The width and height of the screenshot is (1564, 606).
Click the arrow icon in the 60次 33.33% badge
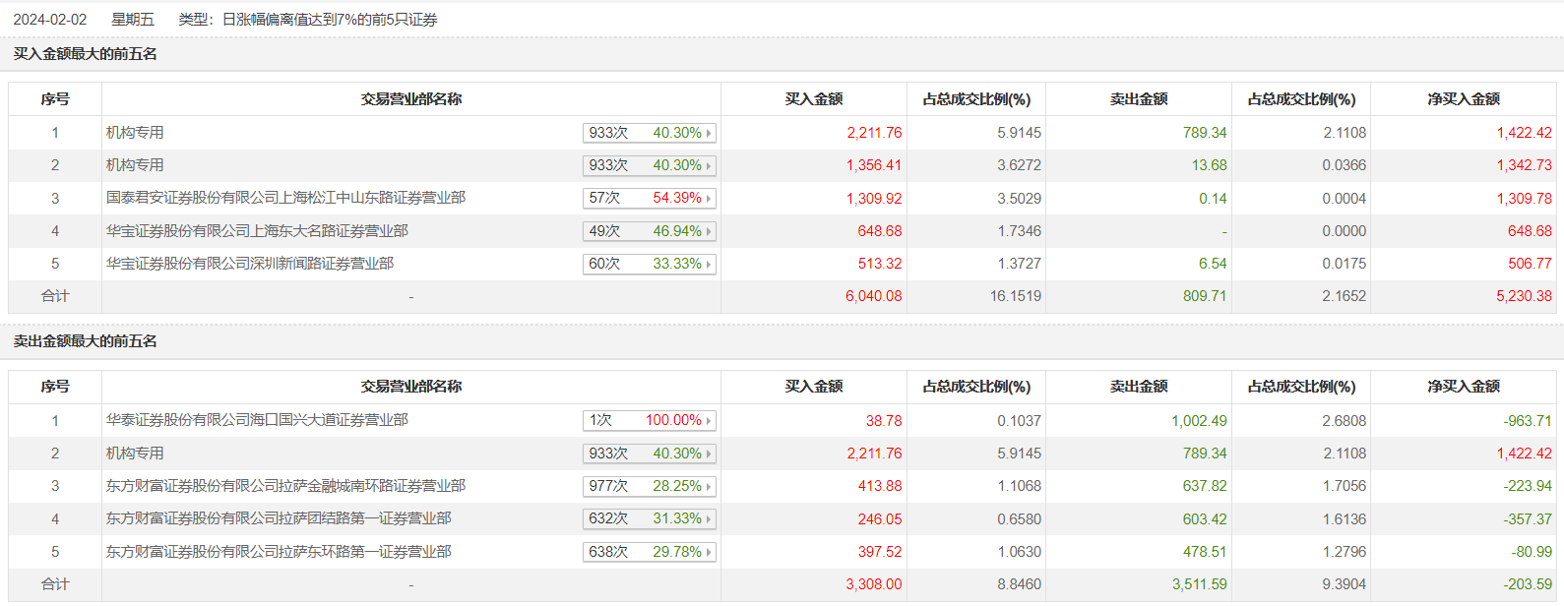pyautogui.click(x=709, y=264)
